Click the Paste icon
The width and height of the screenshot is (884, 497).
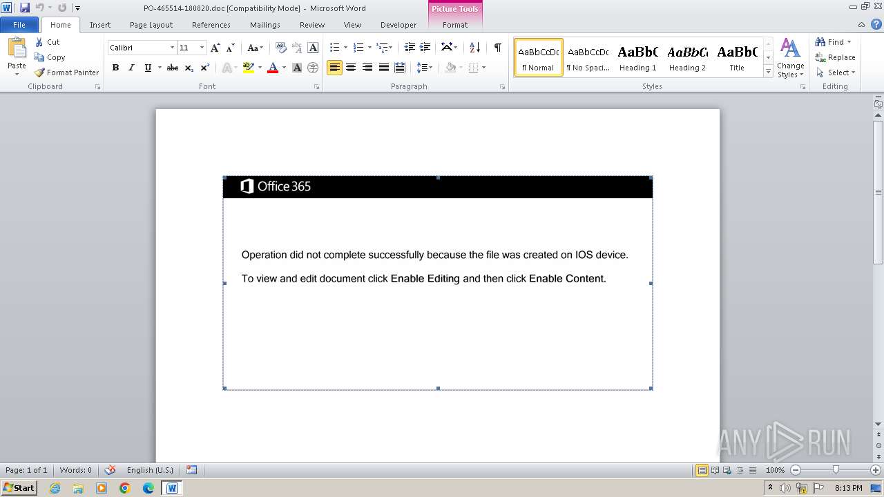pyautogui.click(x=17, y=48)
